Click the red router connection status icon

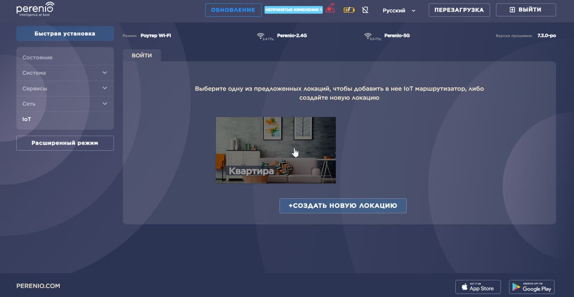click(330, 8)
